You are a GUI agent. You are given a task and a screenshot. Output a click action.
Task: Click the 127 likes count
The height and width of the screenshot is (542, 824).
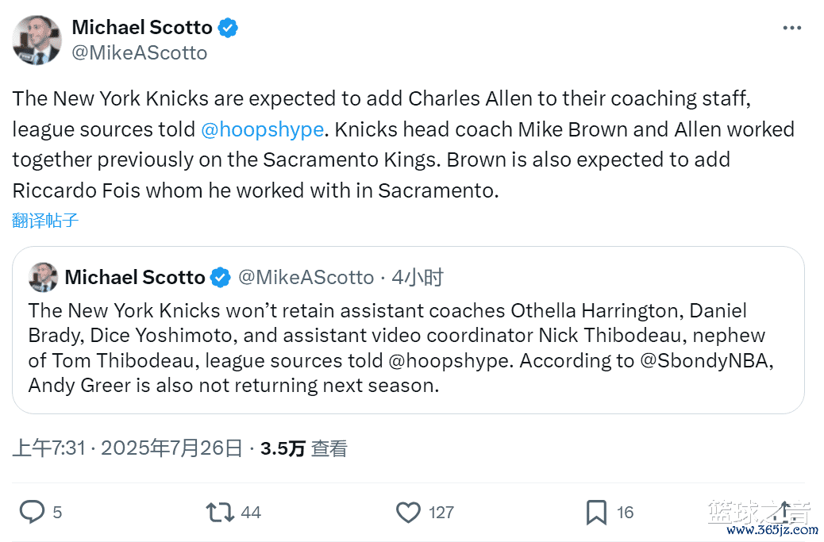[x=441, y=513]
